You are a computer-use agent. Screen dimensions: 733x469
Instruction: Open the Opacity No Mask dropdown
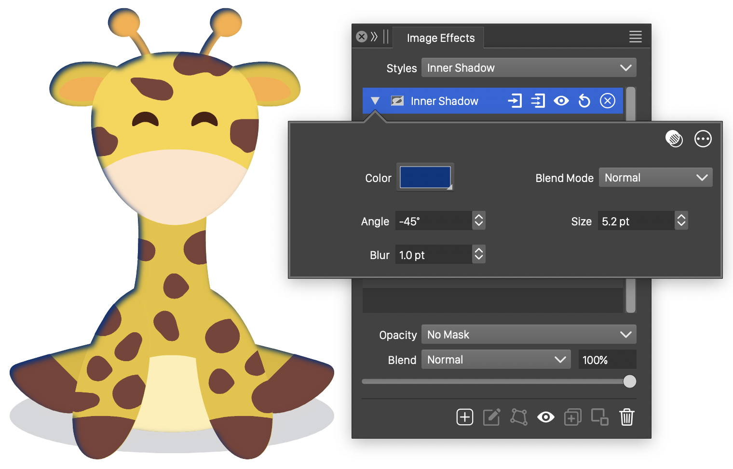point(529,335)
